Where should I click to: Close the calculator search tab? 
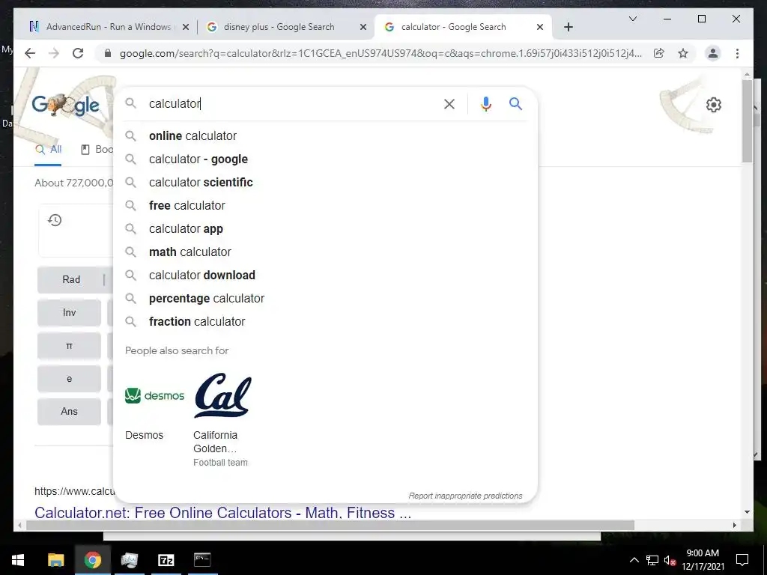point(540,27)
